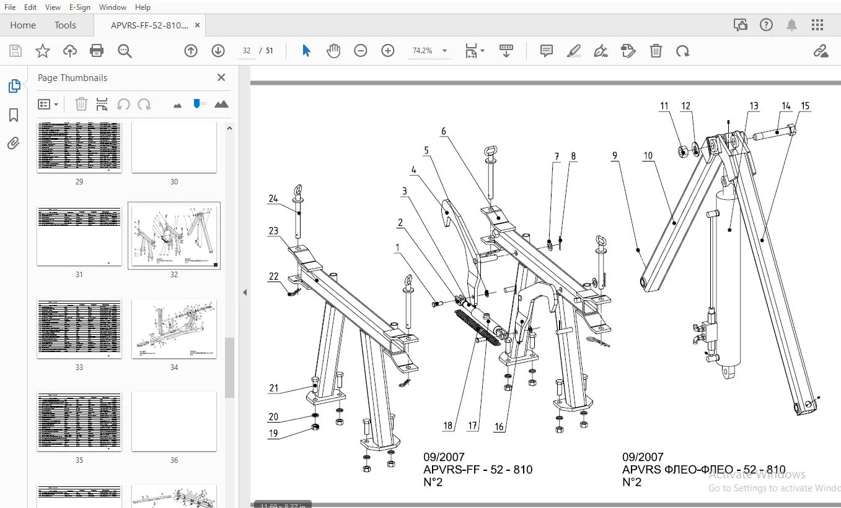The height and width of the screenshot is (508, 841).
Task: Open the View menu
Action: point(53,7)
